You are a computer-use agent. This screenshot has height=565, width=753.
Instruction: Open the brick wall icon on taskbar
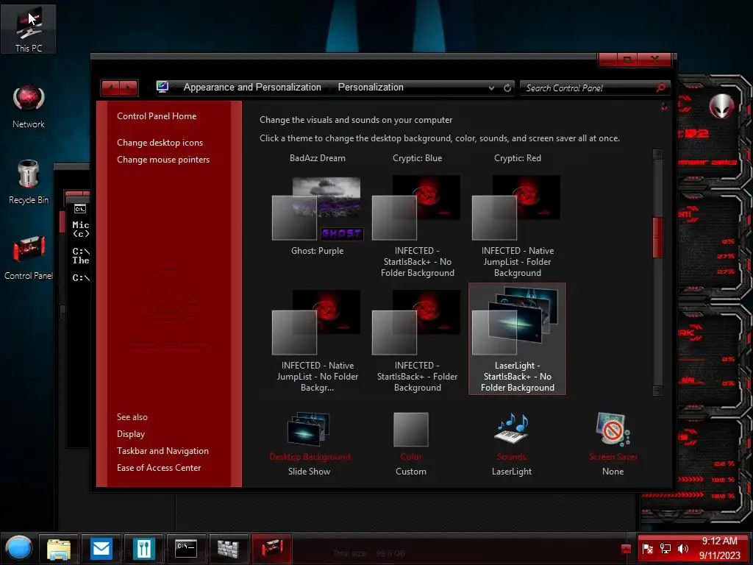pos(229,549)
